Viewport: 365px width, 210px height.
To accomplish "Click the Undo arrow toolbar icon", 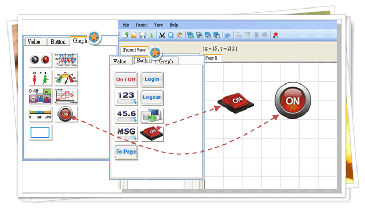I will (x=227, y=35).
